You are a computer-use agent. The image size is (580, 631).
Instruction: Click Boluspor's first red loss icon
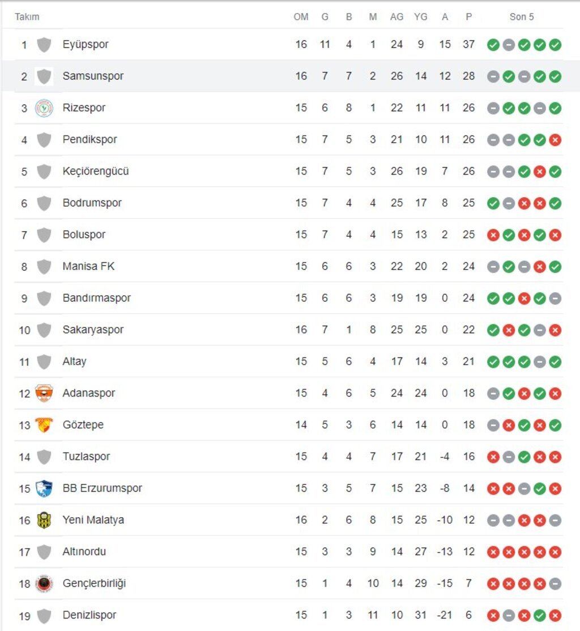pos(493,235)
